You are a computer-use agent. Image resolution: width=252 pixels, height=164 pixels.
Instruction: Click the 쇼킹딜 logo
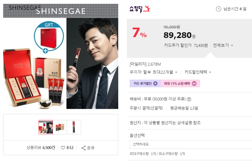[140, 9]
